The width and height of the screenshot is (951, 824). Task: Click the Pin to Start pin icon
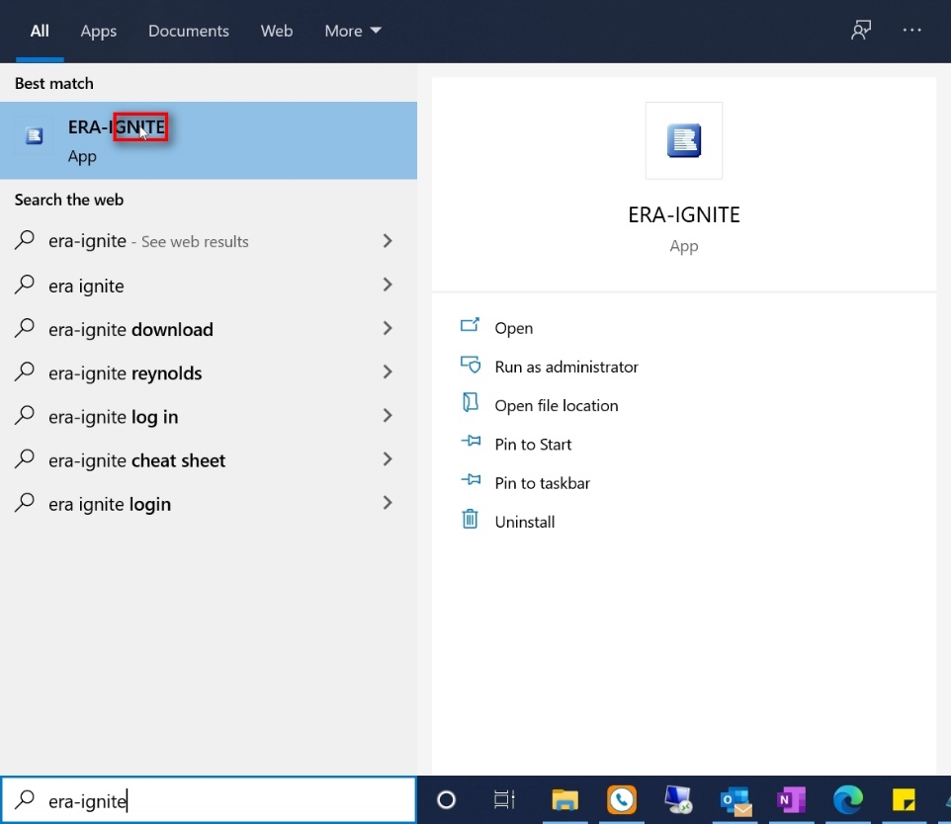click(x=471, y=442)
